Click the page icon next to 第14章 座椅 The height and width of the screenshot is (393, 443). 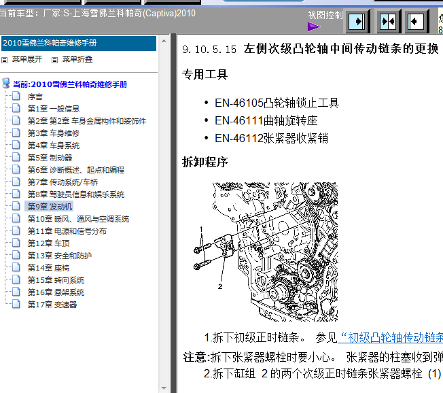(16, 267)
